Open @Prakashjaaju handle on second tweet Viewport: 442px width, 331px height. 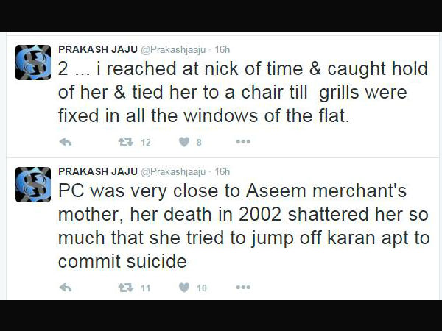click(173, 171)
